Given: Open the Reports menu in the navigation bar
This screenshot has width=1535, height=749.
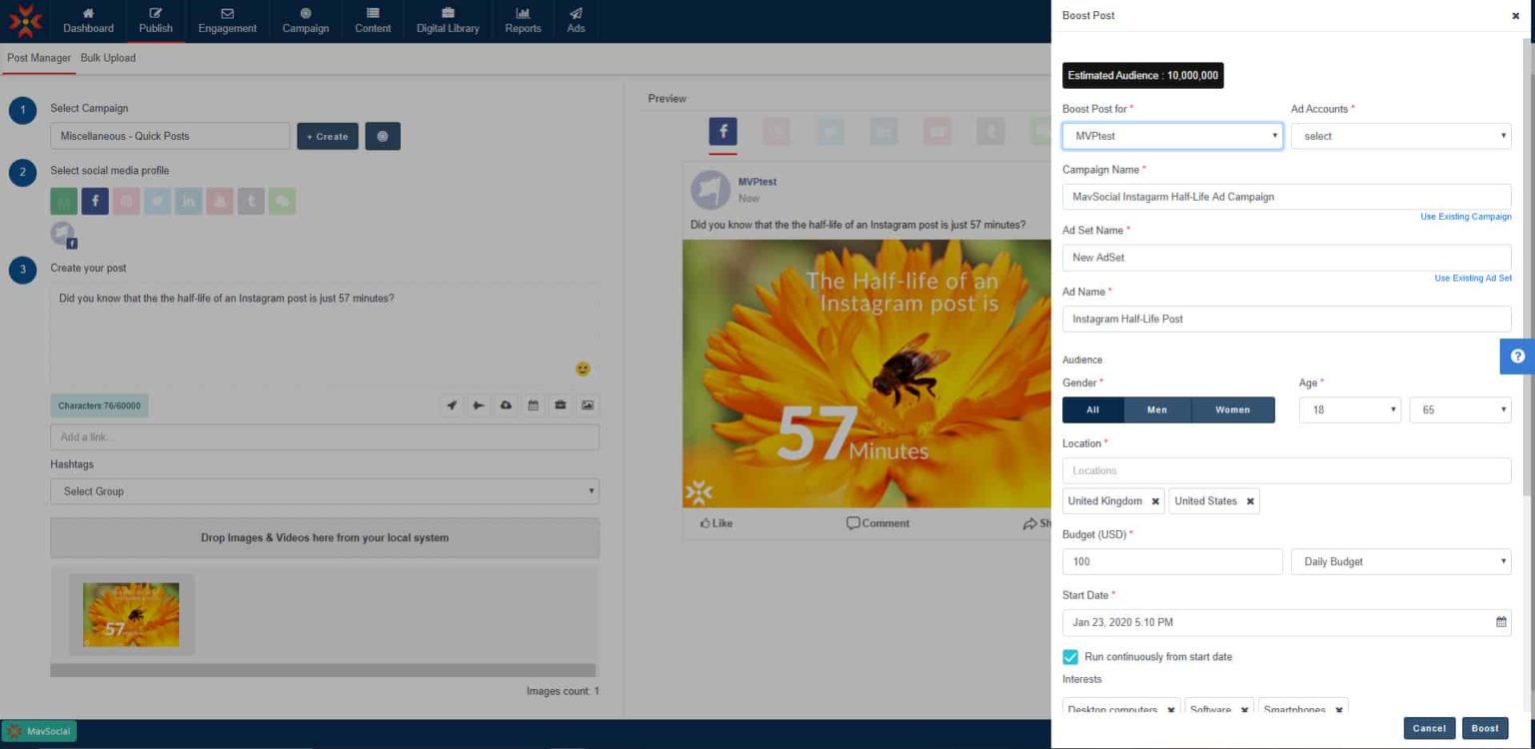Looking at the screenshot, I should (x=523, y=21).
